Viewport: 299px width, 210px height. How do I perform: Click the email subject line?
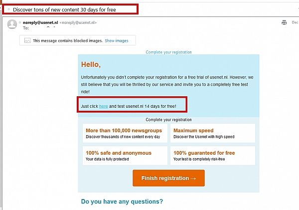(64, 9)
